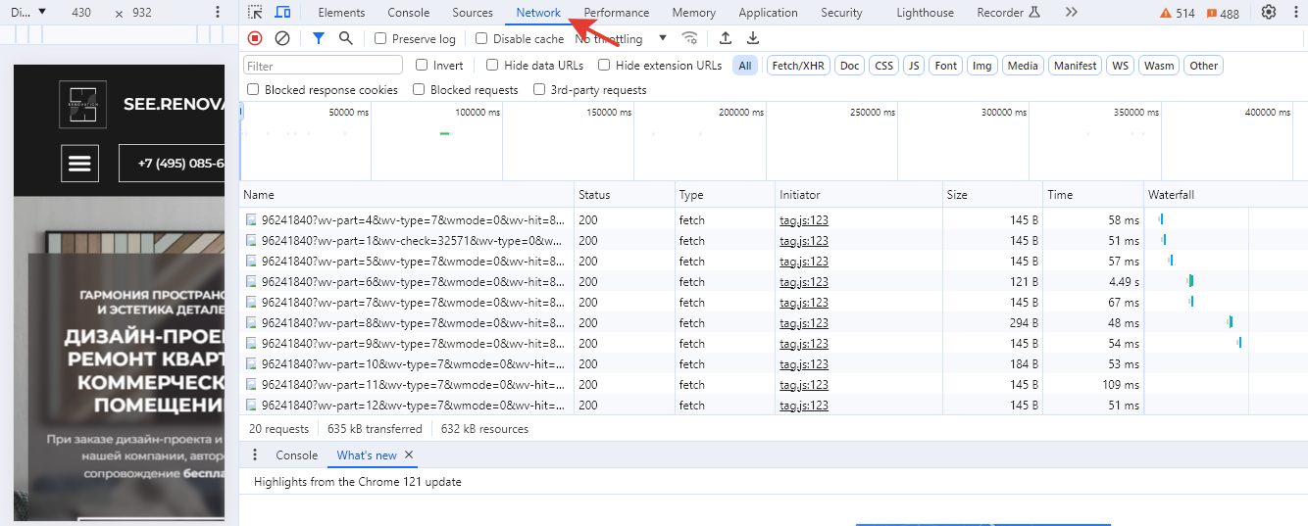
Task: Tick the Hide data URLs checkbox
Action: pos(492,66)
